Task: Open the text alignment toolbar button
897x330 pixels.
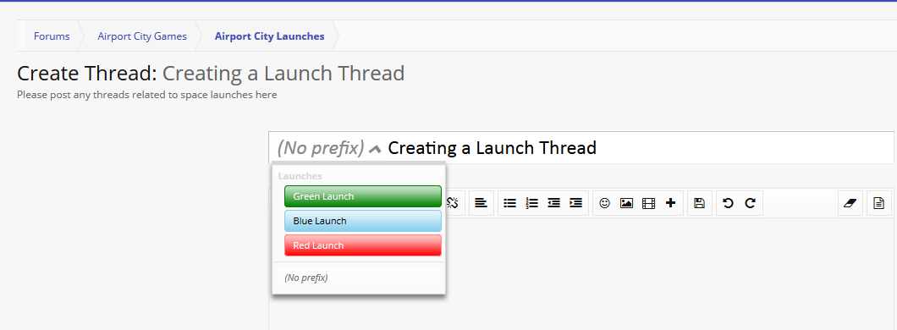Action: pyautogui.click(x=482, y=203)
